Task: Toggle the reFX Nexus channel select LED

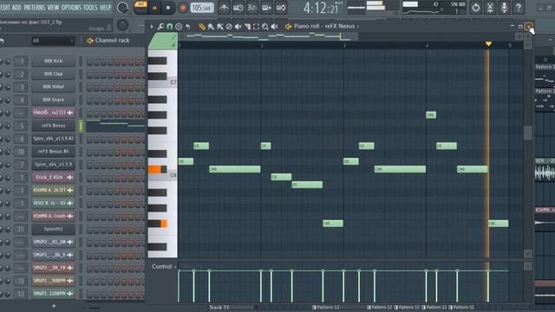Action: pyautogui.click(x=81, y=126)
